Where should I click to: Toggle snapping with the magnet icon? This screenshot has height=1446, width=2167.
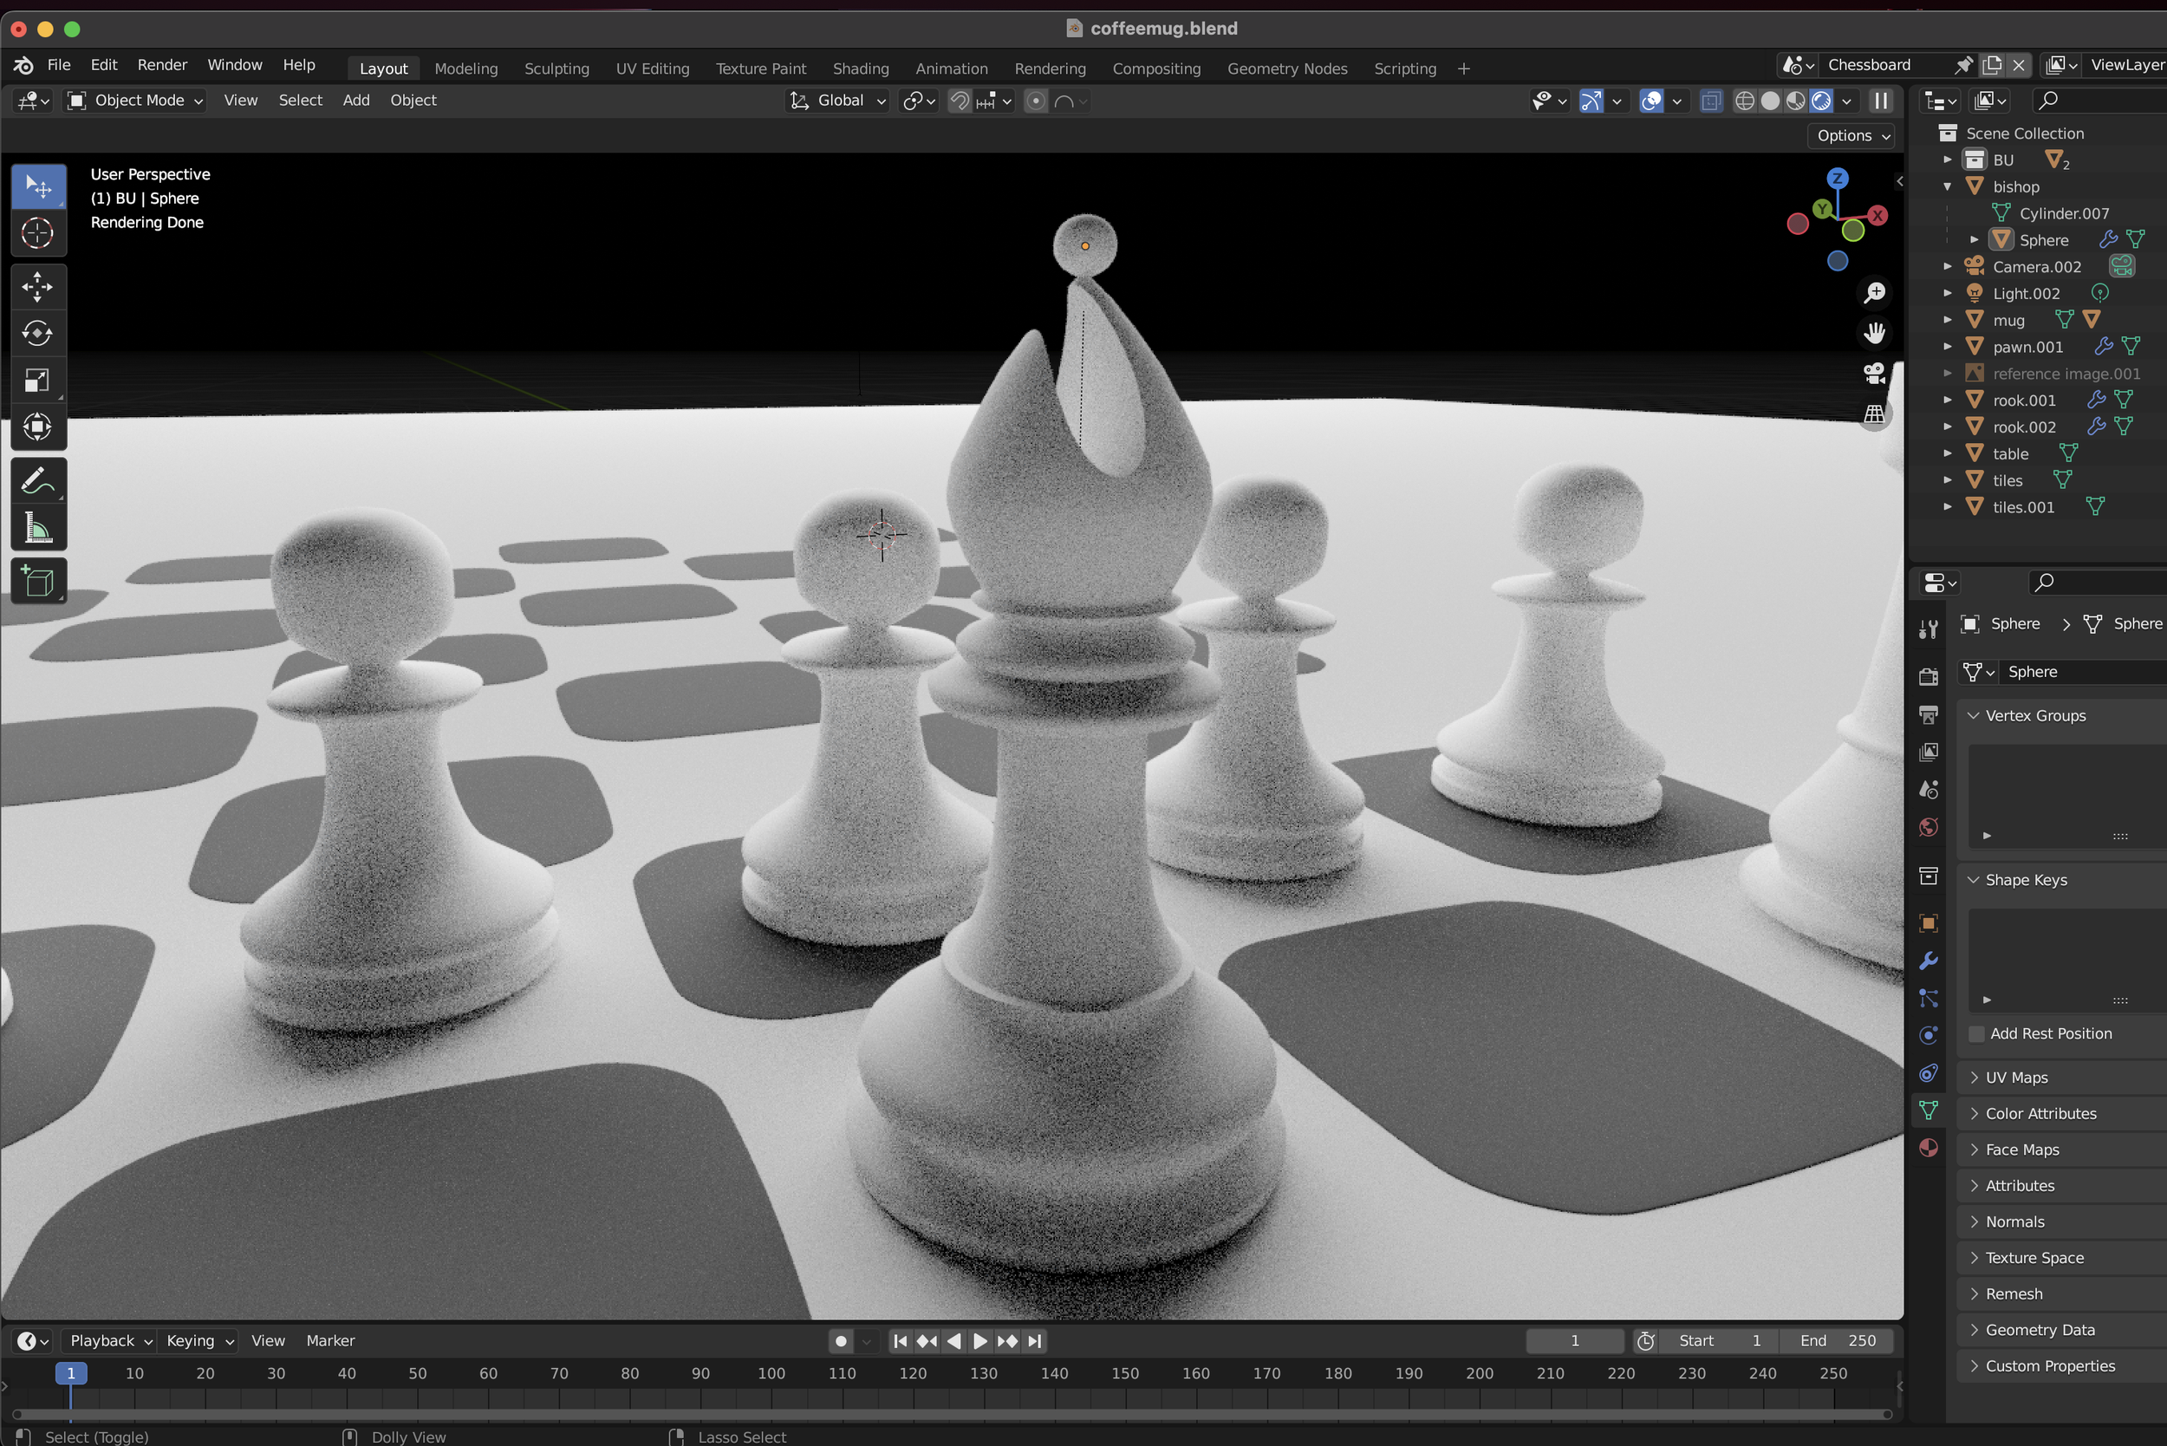[959, 101]
